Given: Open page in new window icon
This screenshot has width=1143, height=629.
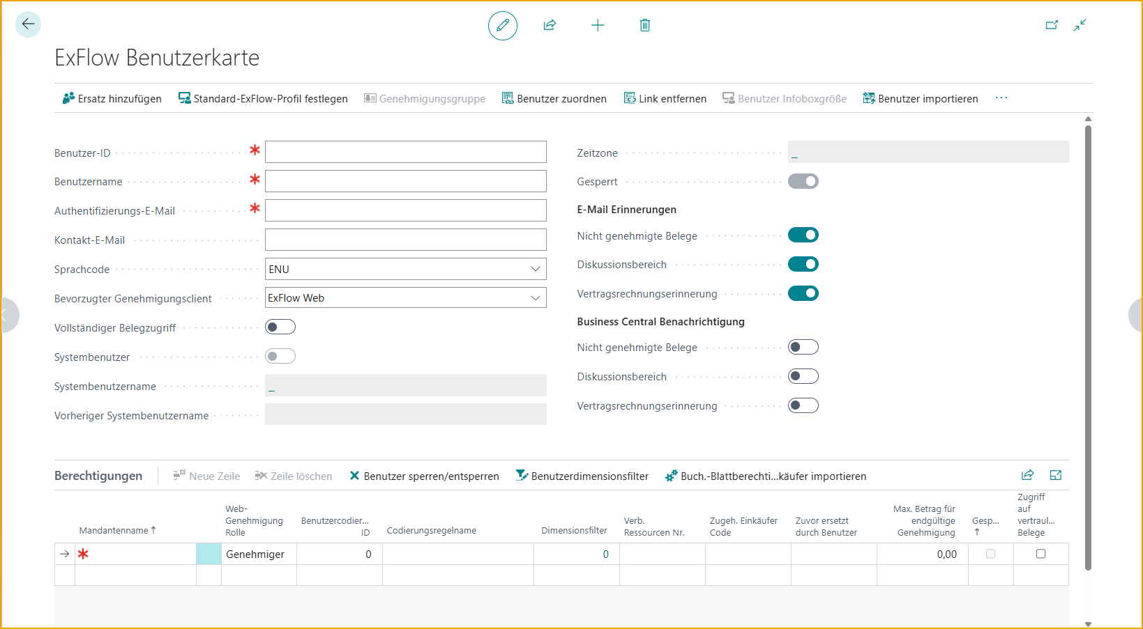Looking at the screenshot, I should (x=1052, y=25).
